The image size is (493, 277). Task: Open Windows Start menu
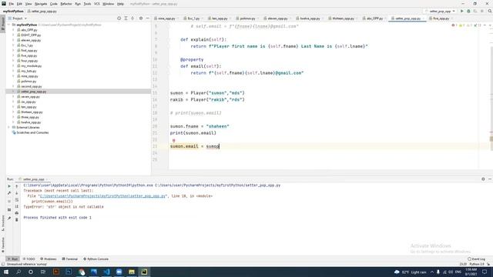(x=6, y=272)
